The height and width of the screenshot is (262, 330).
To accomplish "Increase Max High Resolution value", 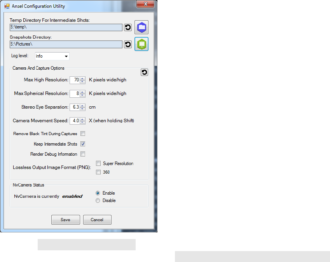I will click(82, 79).
